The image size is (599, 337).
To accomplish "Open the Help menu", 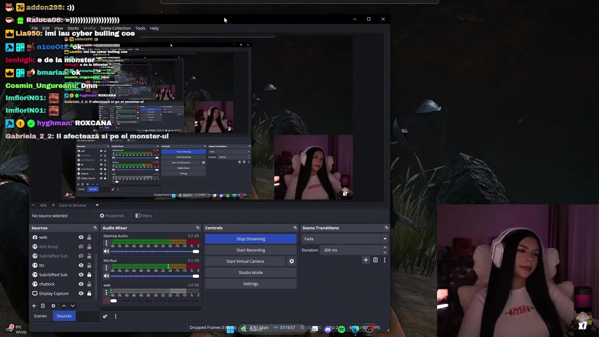I will (x=154, y=28).
